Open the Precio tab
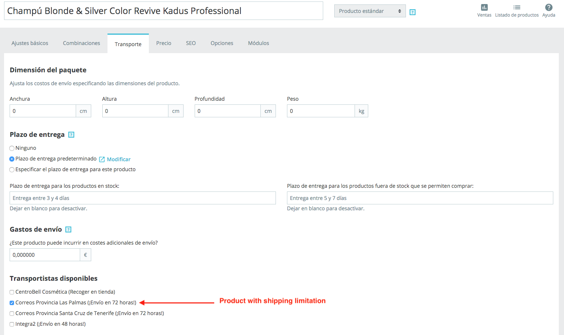564x335 pixels. coord(164,43)
